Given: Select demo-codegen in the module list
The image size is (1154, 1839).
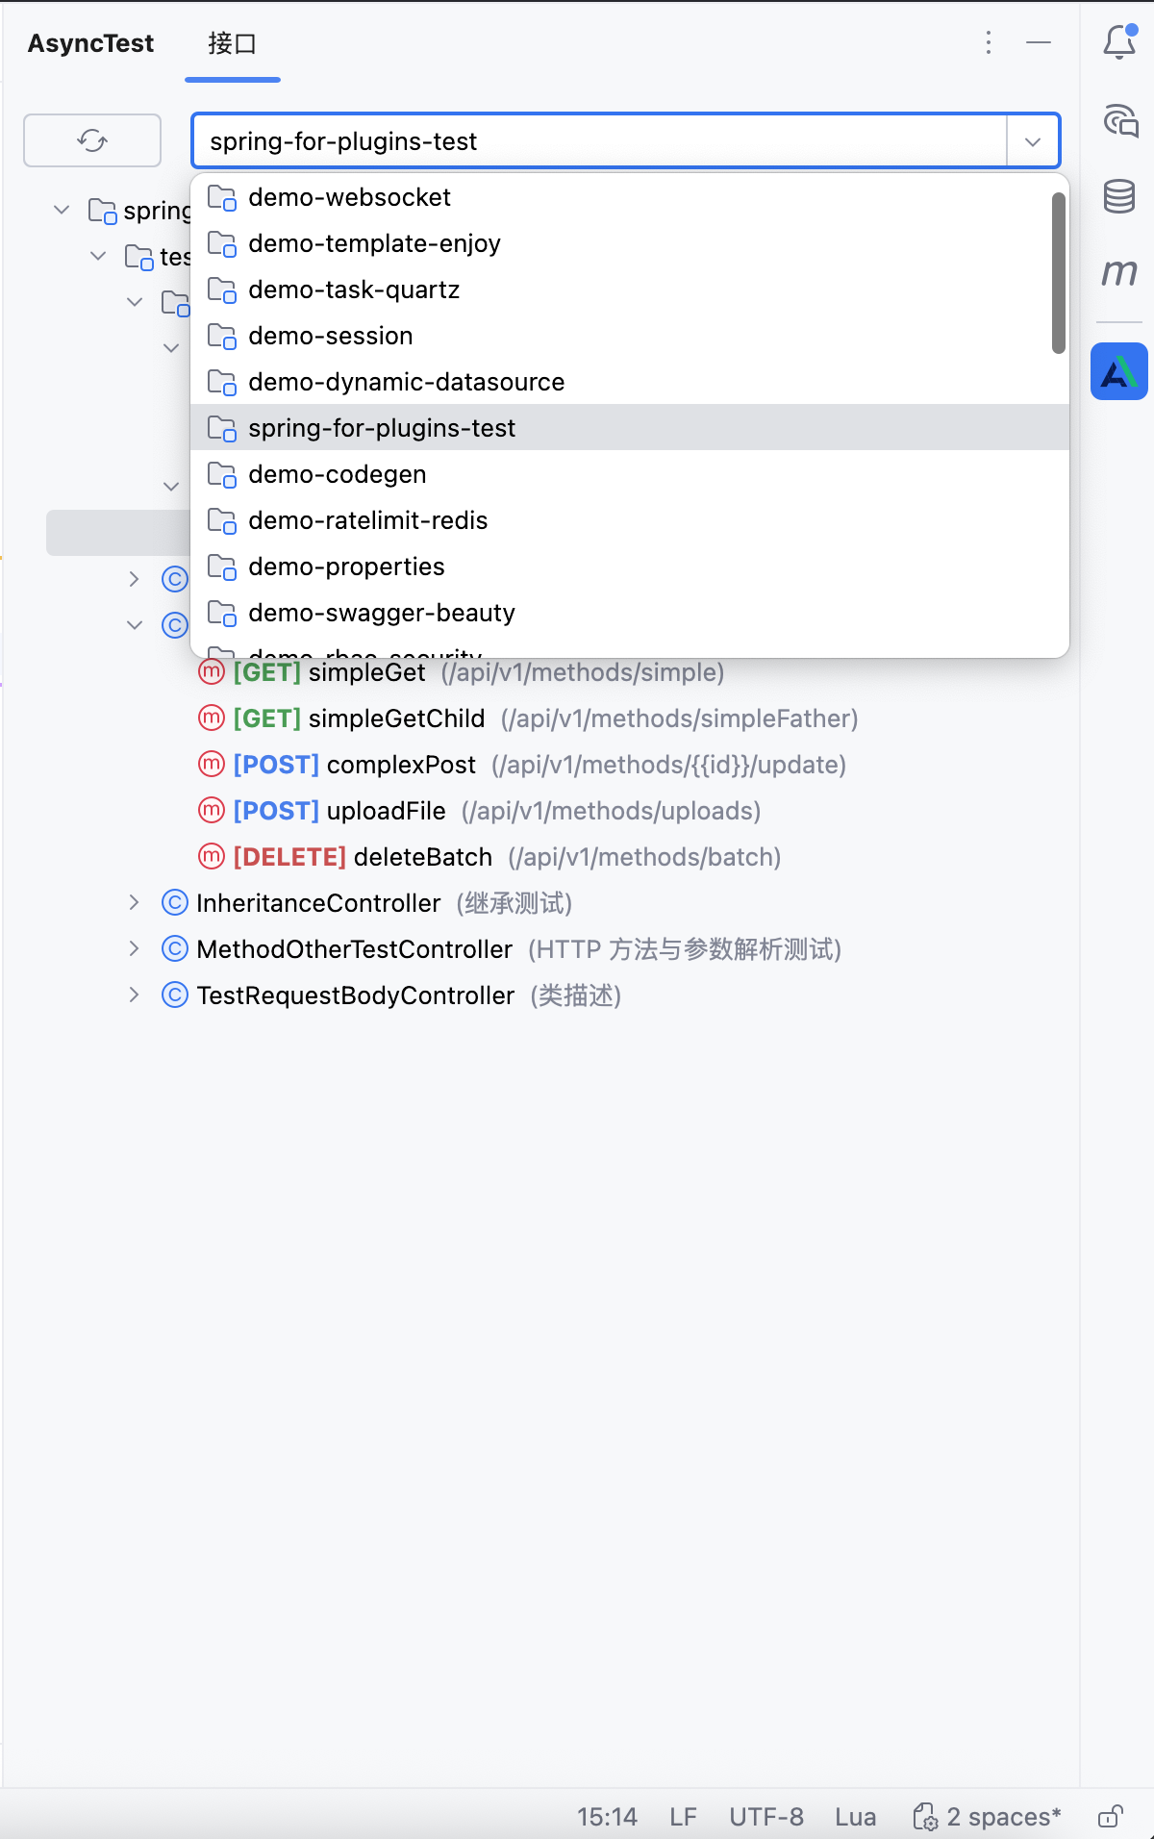Looking at the screenshot, I should pyautogui.click(x=337, y=474).
